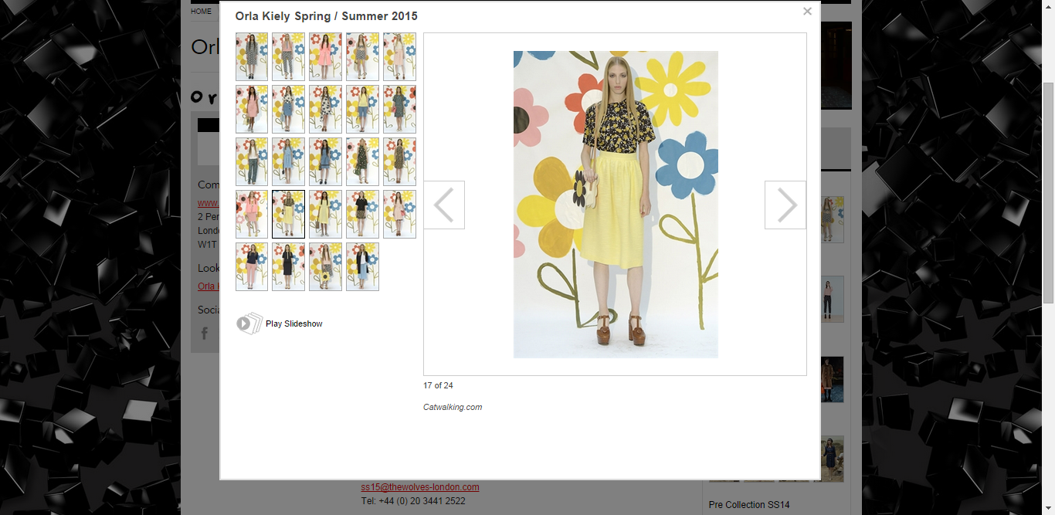Select third row, fifth thumbnail in gallery

(x=399, y=161)
